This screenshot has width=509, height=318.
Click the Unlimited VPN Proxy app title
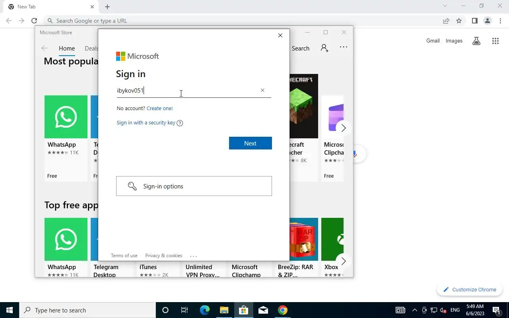click(x=202, y=271)
